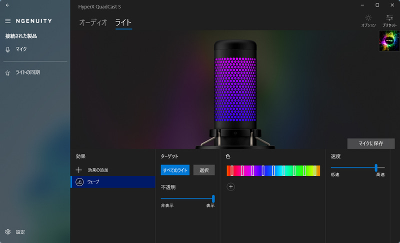Click the last color stop on gradient bar
The image size is (400, 243).
pos(315,170)
